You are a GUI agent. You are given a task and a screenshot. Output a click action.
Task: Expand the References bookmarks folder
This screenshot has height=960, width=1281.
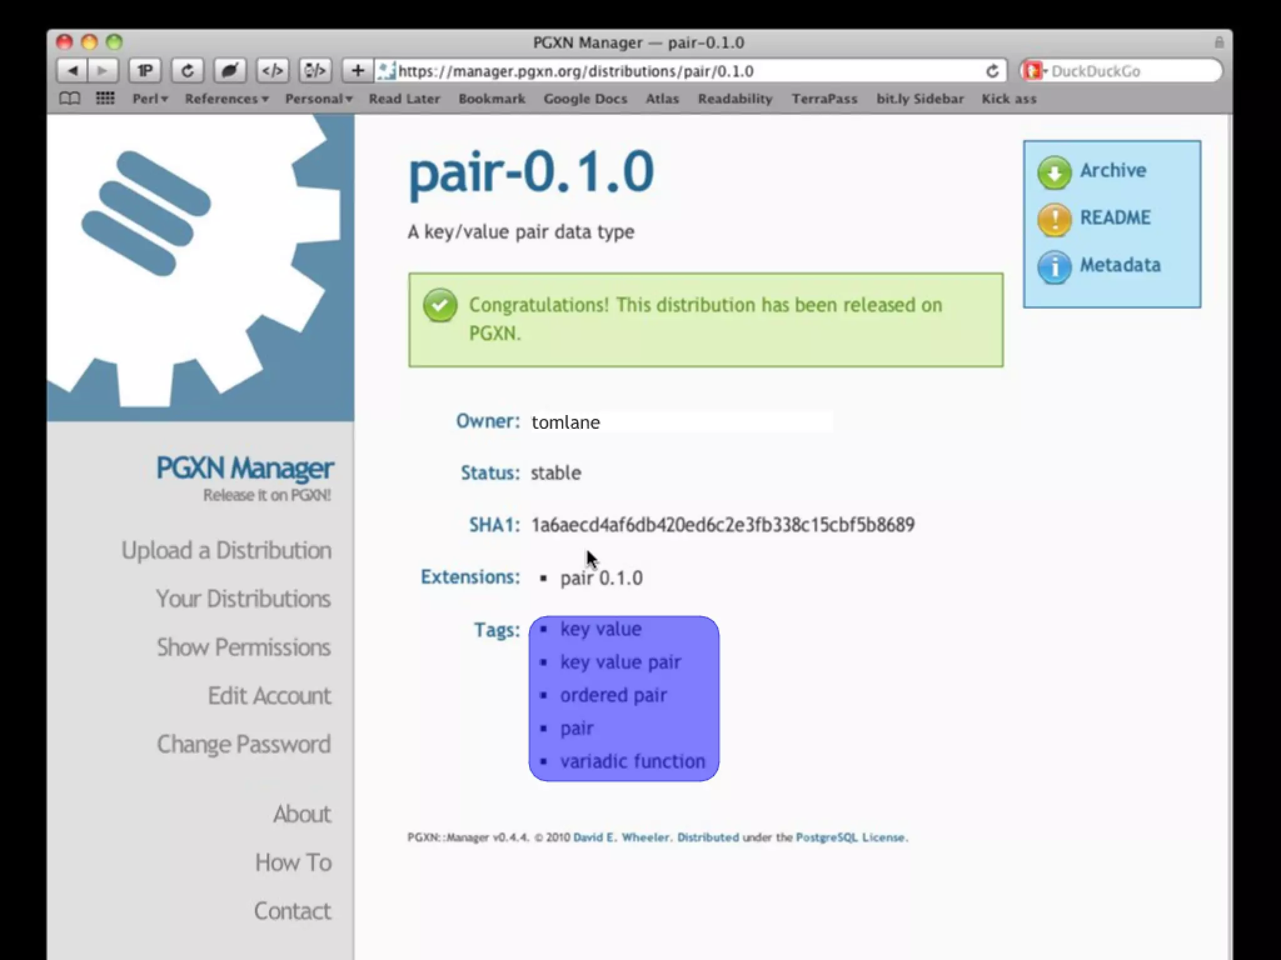tap(226, 99)
